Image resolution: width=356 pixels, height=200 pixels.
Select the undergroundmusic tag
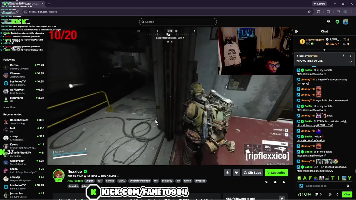pyautogui.click(x=140, y=181)
